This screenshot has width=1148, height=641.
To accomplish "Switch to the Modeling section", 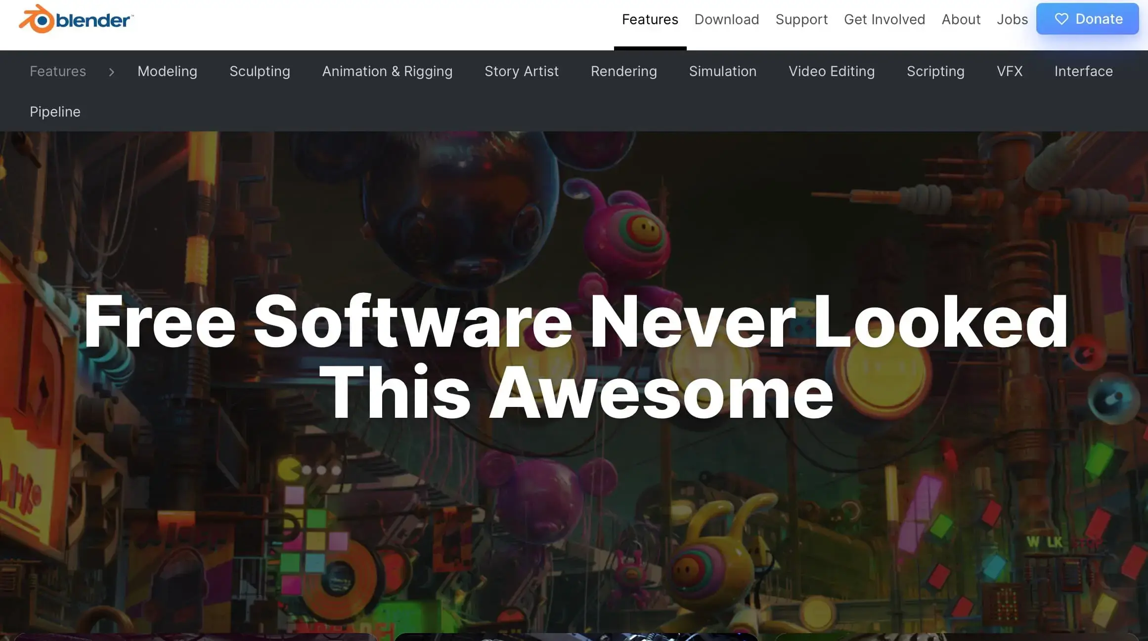I will pos(167,72).
